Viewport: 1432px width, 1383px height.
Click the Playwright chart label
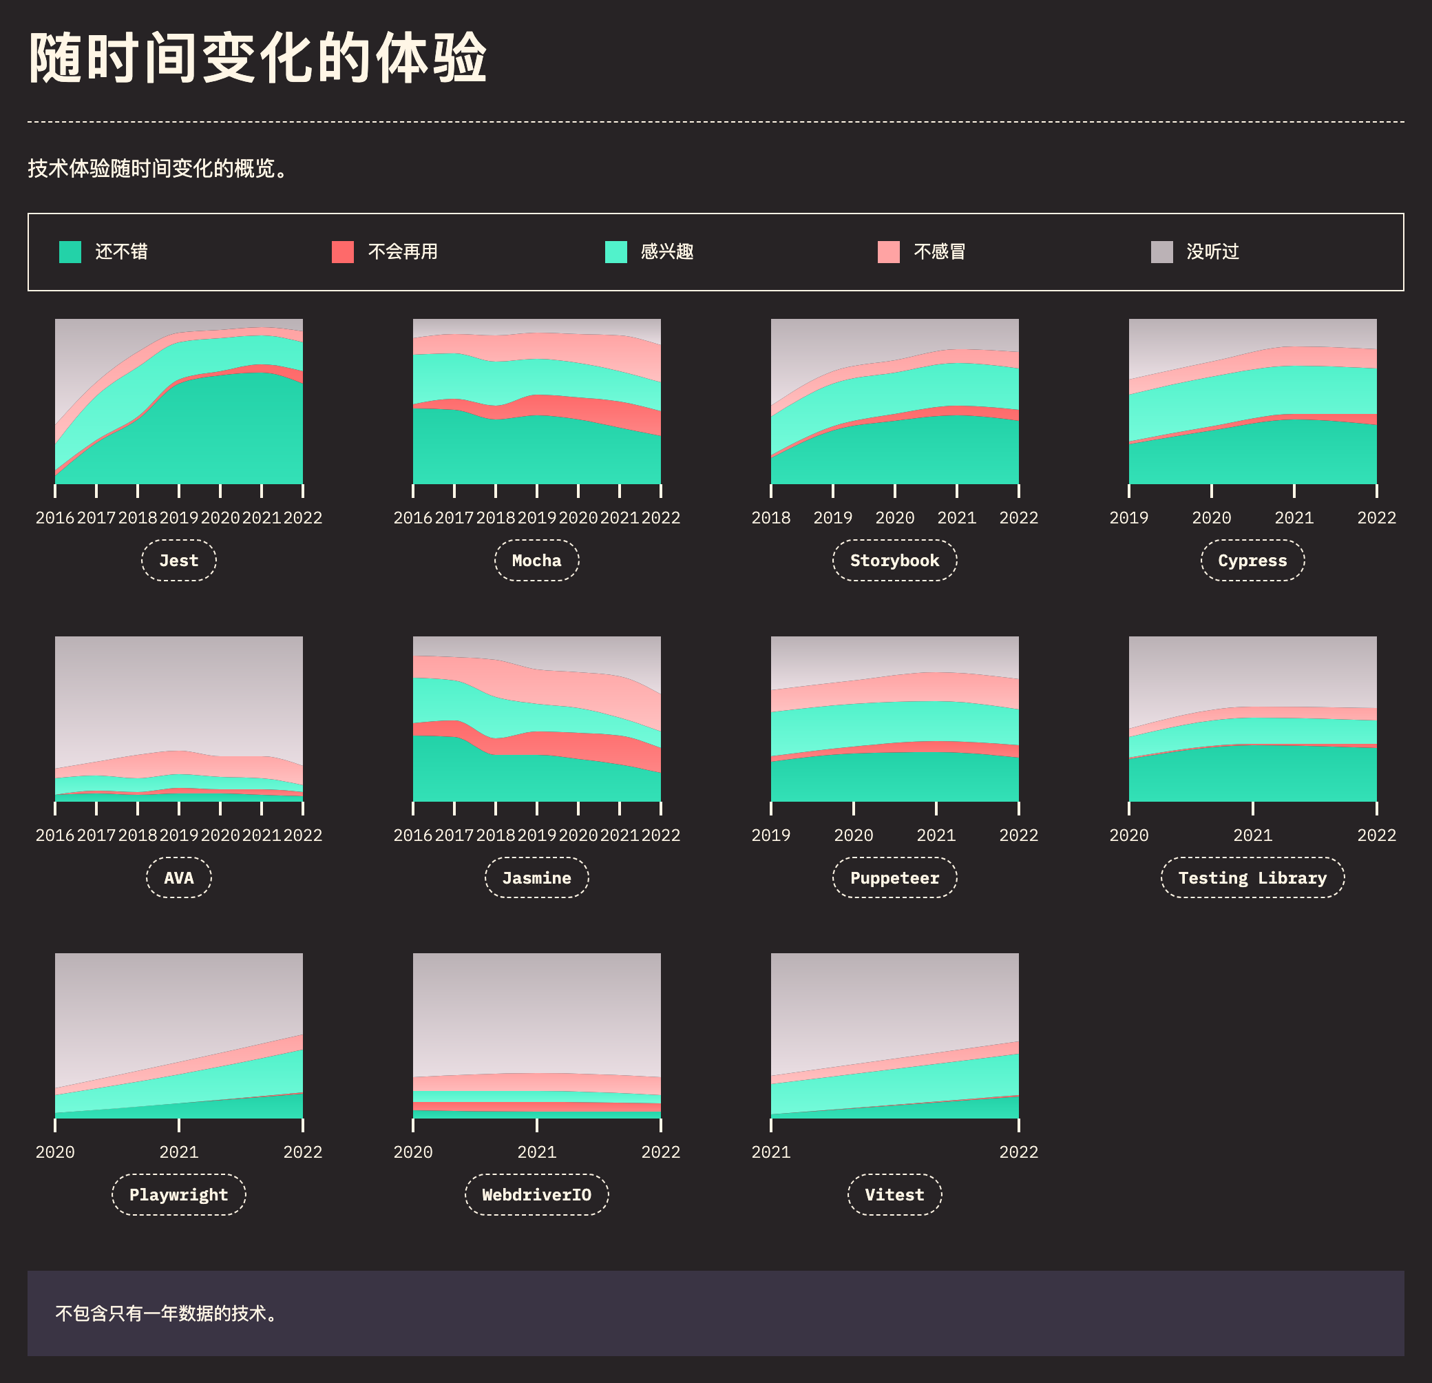(x=178, y=1194)
